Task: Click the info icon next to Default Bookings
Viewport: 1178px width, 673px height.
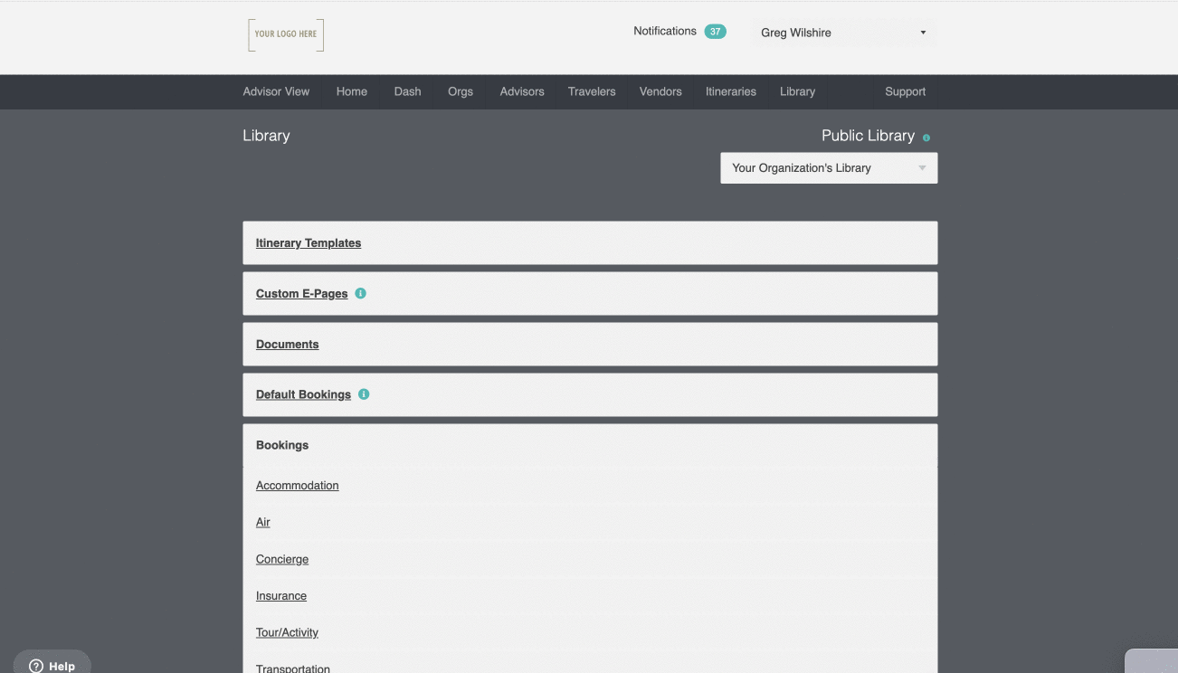Action: point(363,393)
